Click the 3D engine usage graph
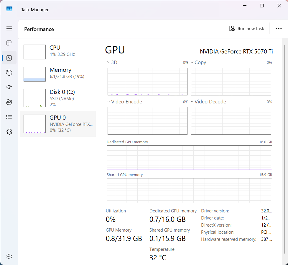 point(147,82)
